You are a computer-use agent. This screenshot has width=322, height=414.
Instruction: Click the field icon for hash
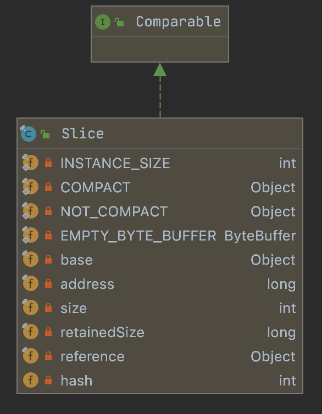pos(31,380)
